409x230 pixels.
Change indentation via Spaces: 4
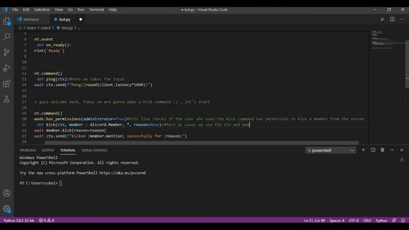click(x=337, y=220)
